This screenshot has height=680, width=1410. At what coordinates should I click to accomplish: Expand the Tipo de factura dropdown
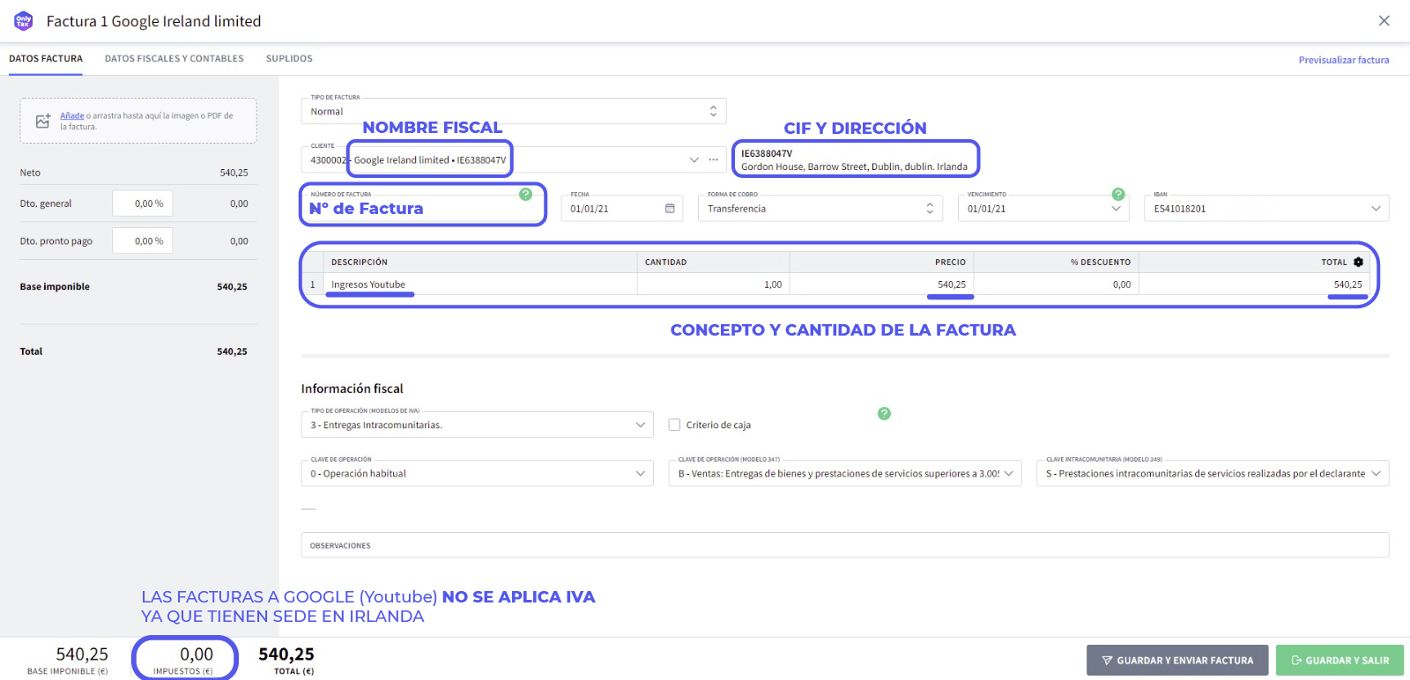coord(713,112)
